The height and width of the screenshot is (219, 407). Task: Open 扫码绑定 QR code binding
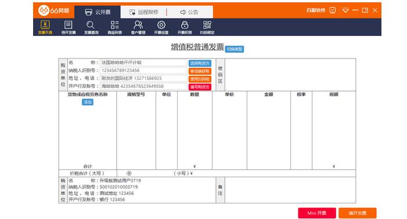point(207,27)
